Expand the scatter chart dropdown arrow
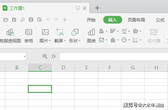This screenshot has height=110, width=168. pos(141,40)
